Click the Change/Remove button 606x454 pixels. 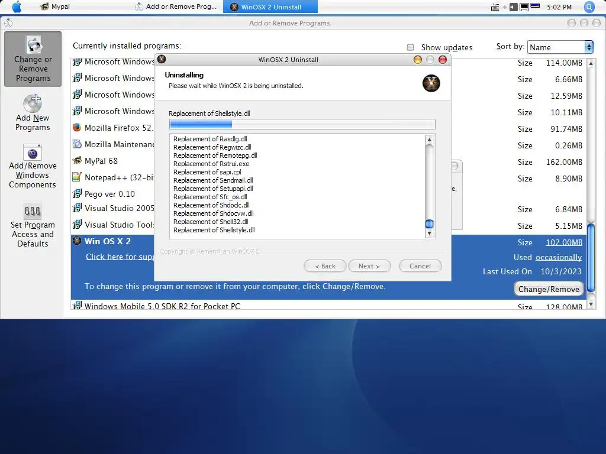(549, 289)
